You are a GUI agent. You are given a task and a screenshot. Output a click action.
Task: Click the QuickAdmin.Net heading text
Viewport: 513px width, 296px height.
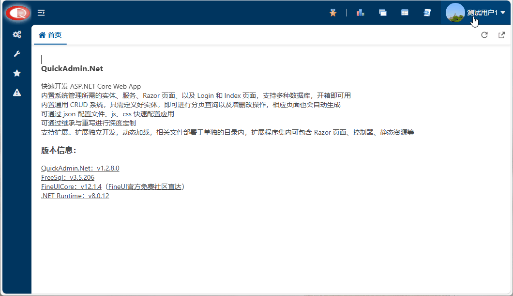pos(72,69)
